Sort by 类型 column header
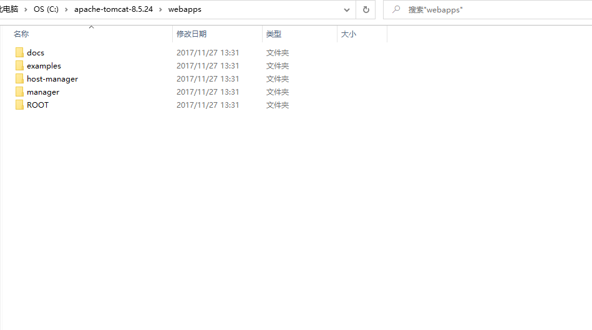 (274, 34)
